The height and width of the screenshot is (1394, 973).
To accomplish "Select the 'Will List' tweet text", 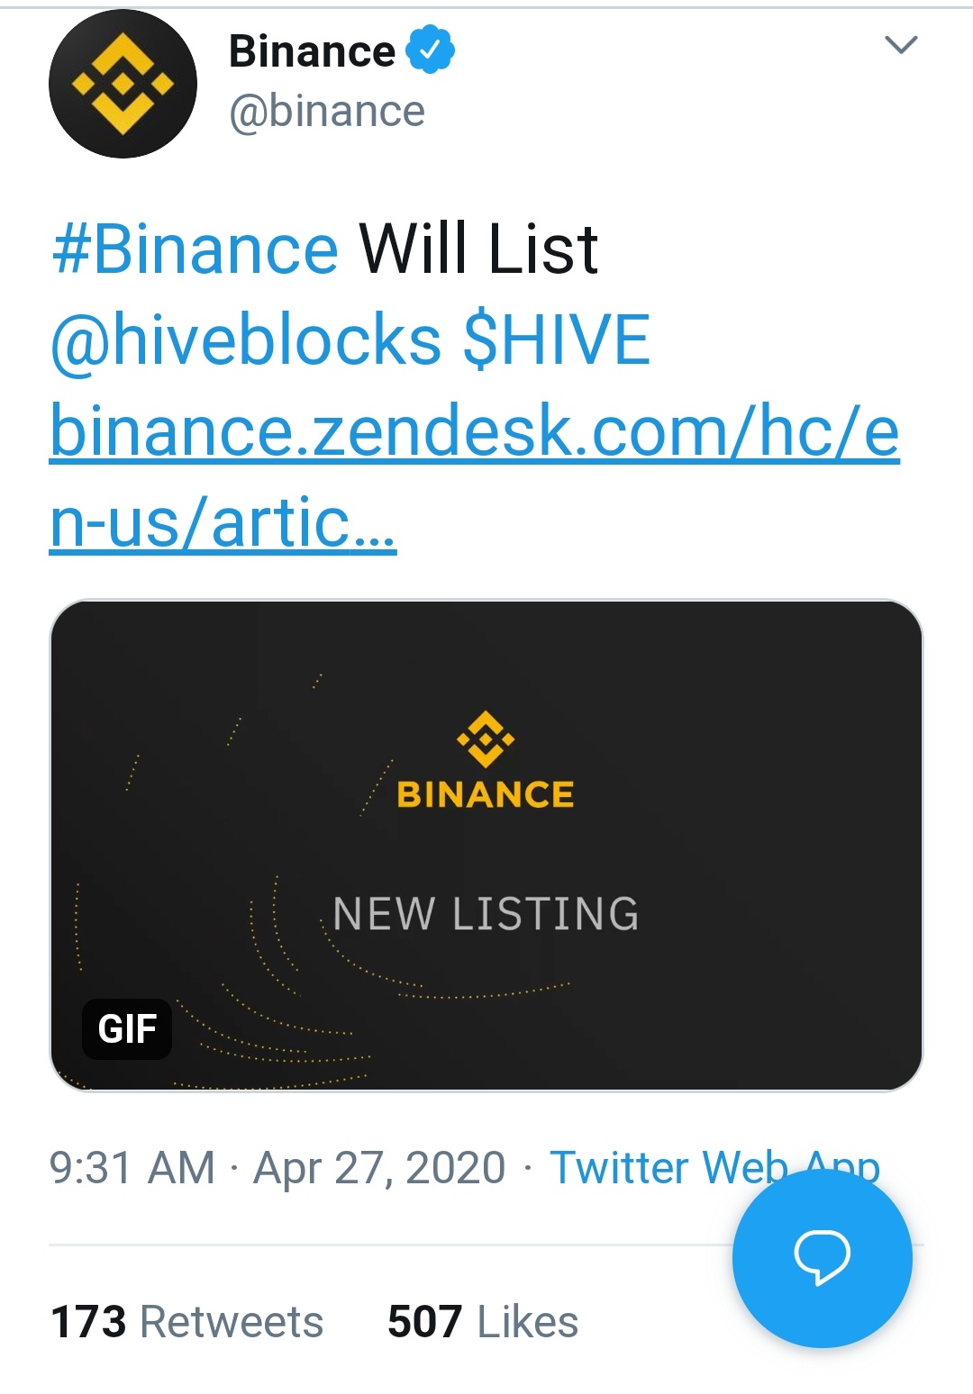I will pos(479,249).
